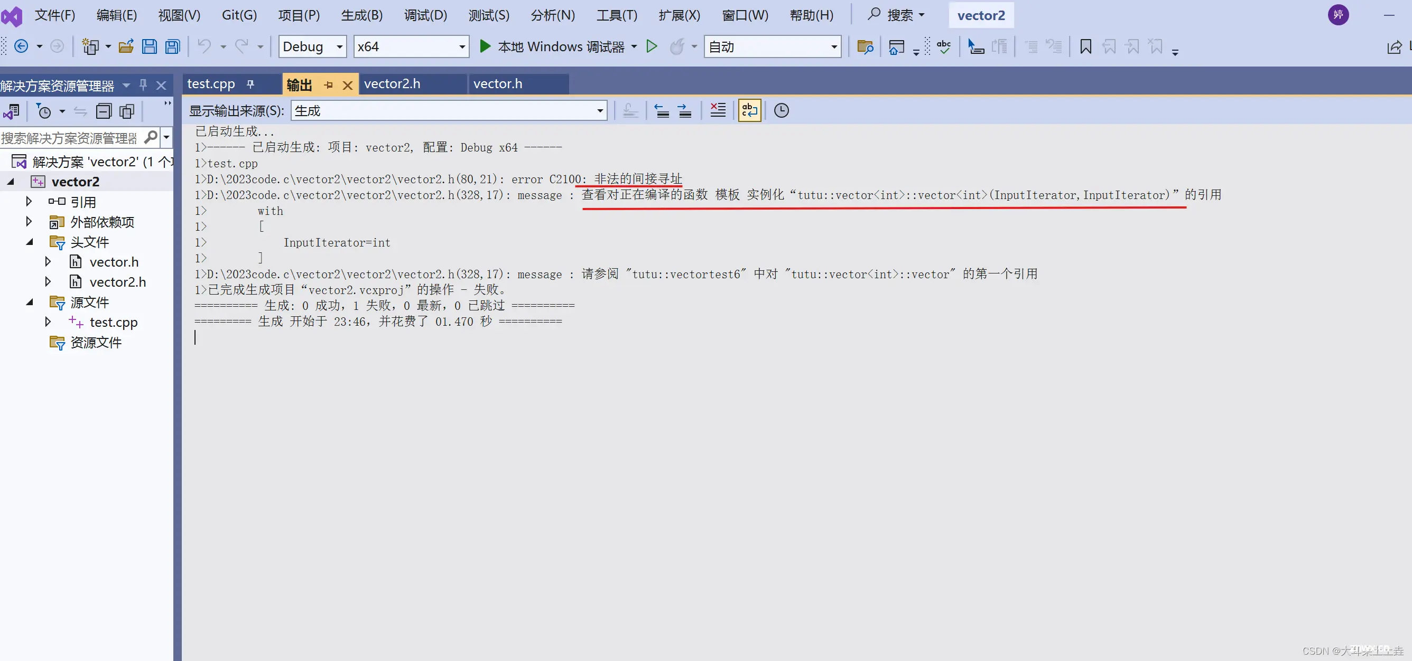Start without debugging green outline arrow
The image size is (1412, 661).
tap(652, 46)
